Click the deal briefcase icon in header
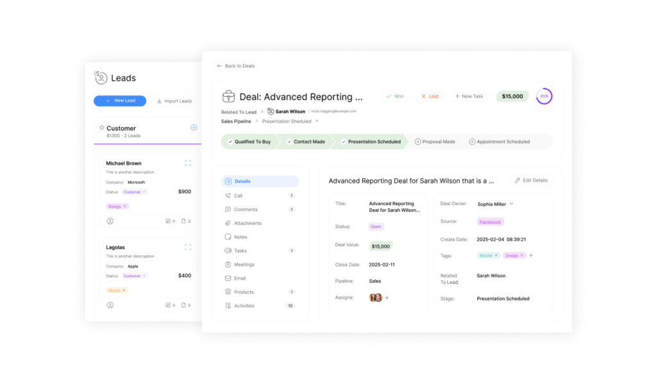Screen dimensions: 657x384 tap(228, 97)
